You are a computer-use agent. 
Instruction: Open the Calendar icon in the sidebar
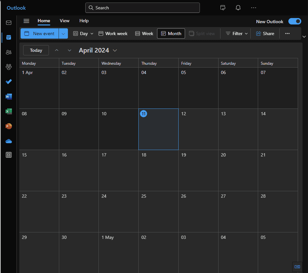pos(9,37)
